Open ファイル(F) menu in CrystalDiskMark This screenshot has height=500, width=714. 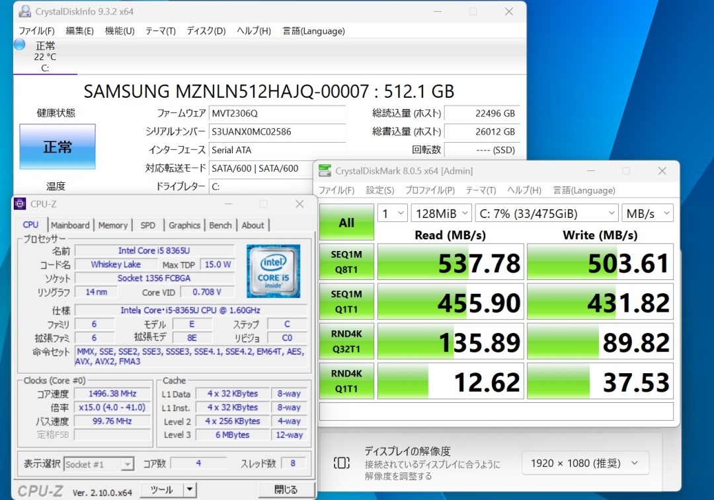(337, 190)
